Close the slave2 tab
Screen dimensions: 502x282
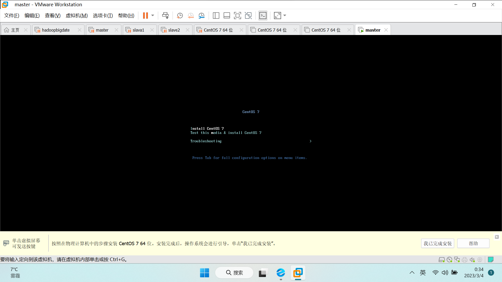click(x=187, y=30)
